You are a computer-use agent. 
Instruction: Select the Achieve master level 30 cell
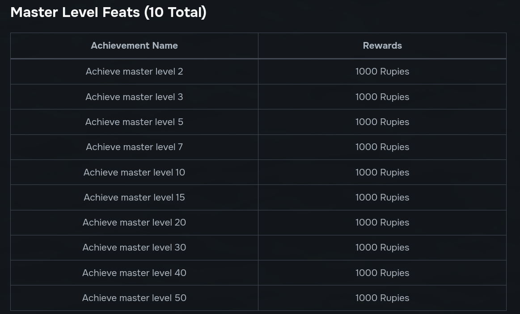[134, 247]
